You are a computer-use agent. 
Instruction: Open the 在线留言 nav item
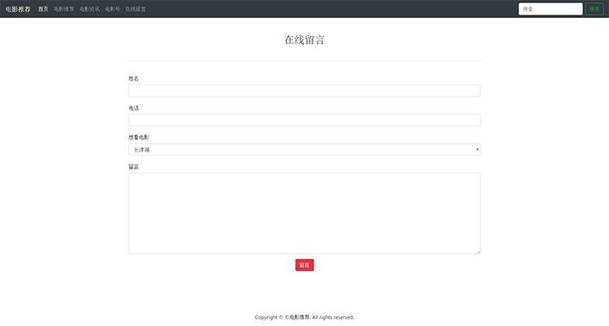pyautogui.click(x=135, y=9)
